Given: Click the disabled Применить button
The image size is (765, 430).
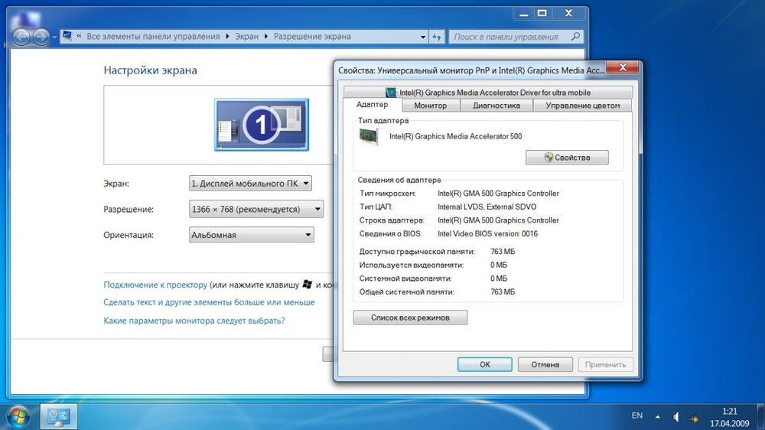Looking at the screenshot, I should coord(605,365).
